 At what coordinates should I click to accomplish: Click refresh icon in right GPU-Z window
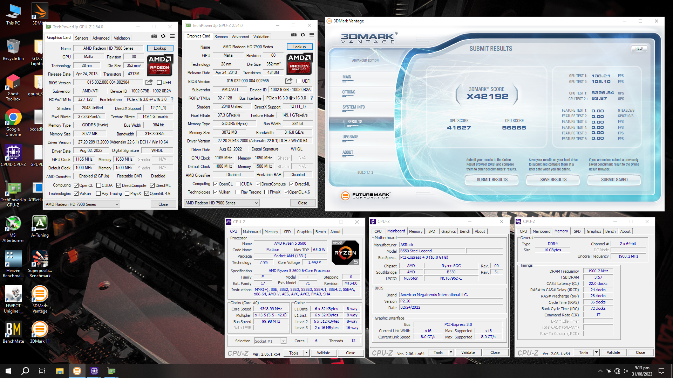[302, 35]
